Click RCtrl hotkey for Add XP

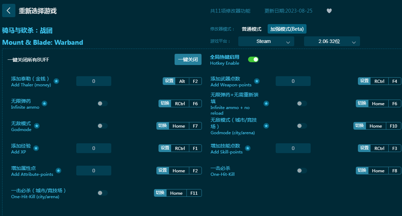(180, 148)
